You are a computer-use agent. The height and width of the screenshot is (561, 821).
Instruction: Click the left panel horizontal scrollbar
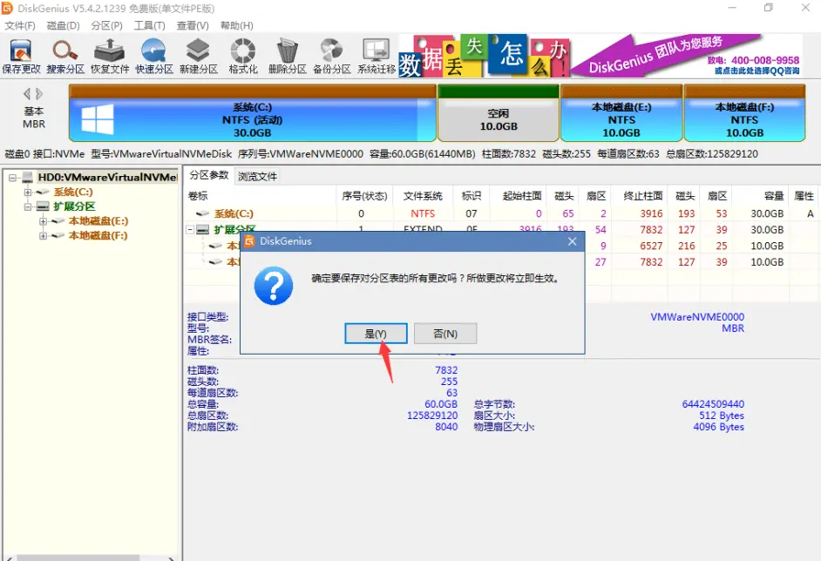[90, 558]
